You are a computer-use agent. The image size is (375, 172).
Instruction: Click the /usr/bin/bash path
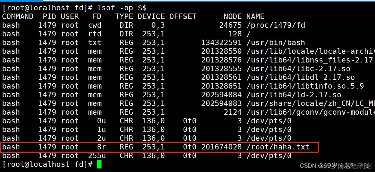click(276, 43)
